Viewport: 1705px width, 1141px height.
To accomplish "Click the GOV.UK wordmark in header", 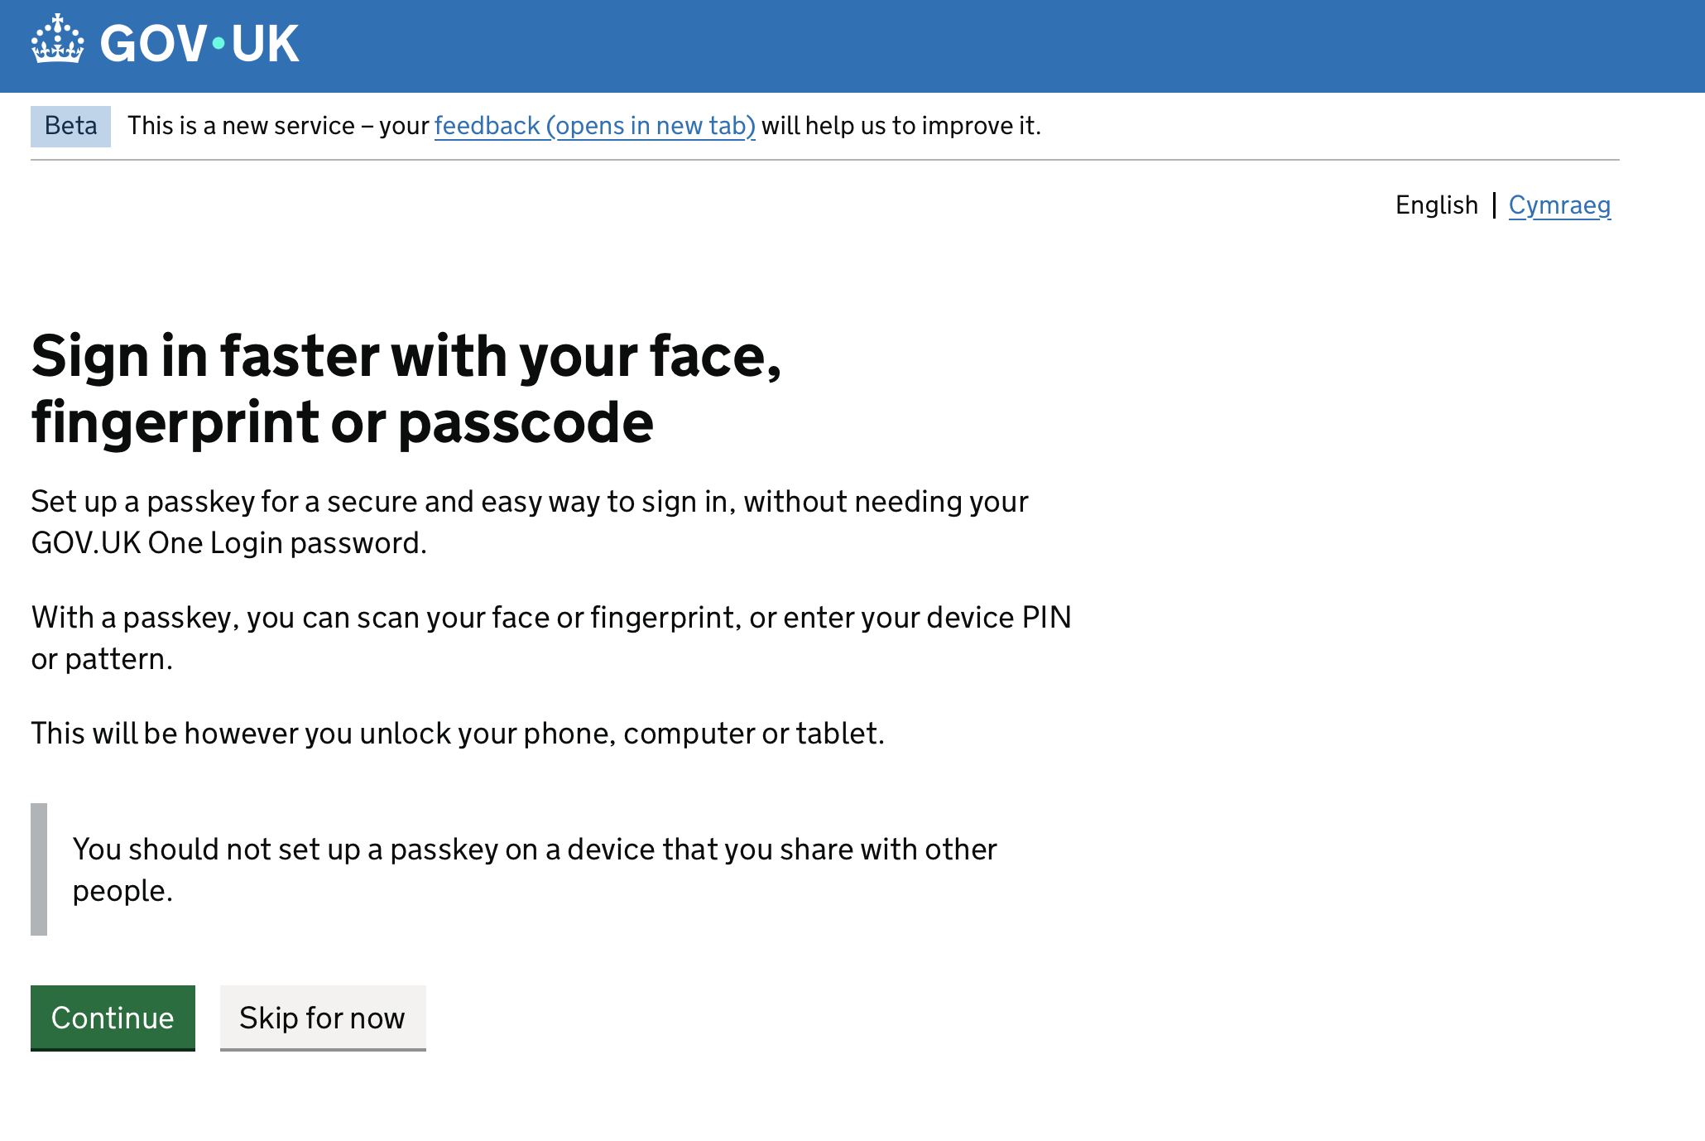I will [x=199, y=43].
